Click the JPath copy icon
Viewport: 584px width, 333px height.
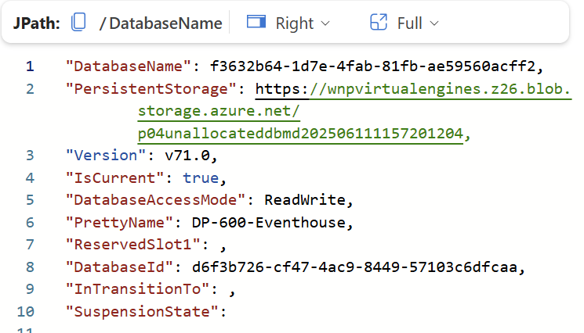[78, 23]
